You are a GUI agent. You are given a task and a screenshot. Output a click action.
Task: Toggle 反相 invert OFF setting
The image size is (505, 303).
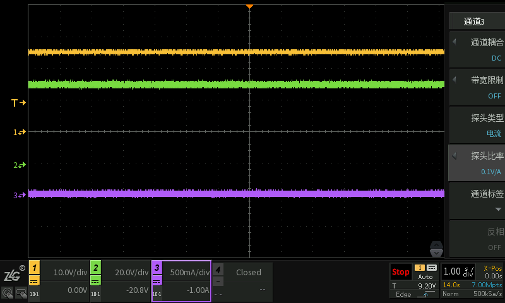[477, 239]
